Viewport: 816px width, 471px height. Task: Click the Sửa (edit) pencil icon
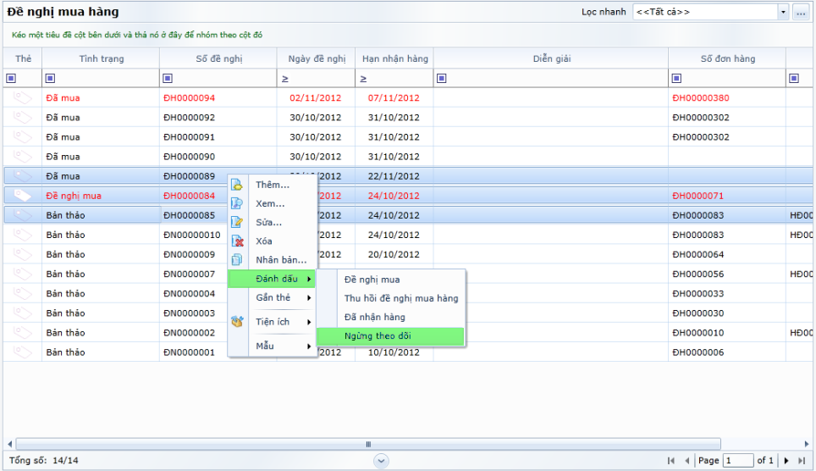[238, 222]
